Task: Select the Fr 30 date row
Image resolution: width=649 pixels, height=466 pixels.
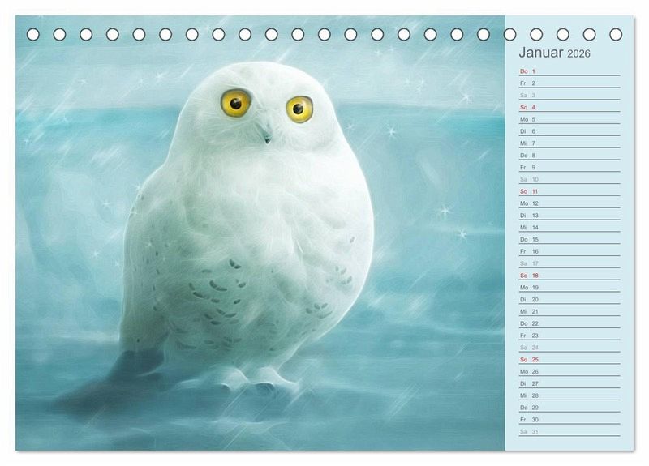Action: point(569,420)
